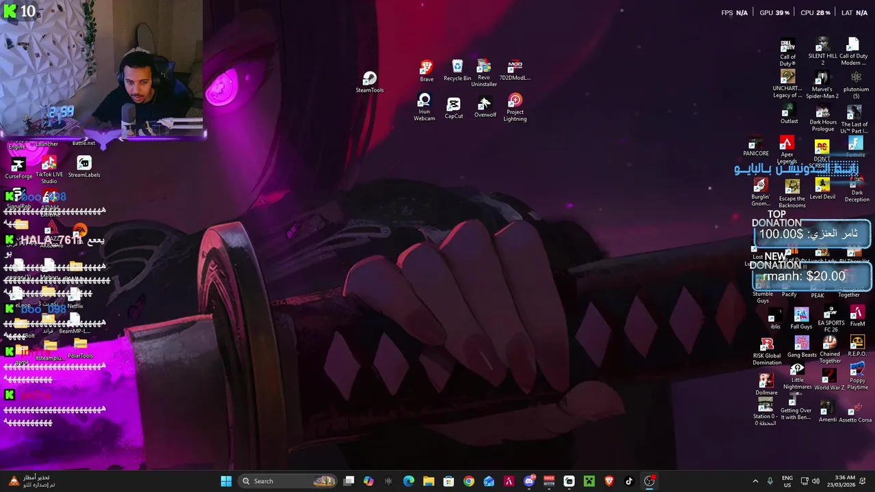The image size is (875, 492).
Task: Launch the iblis game shortcut
Action: (x=775, y=319)
